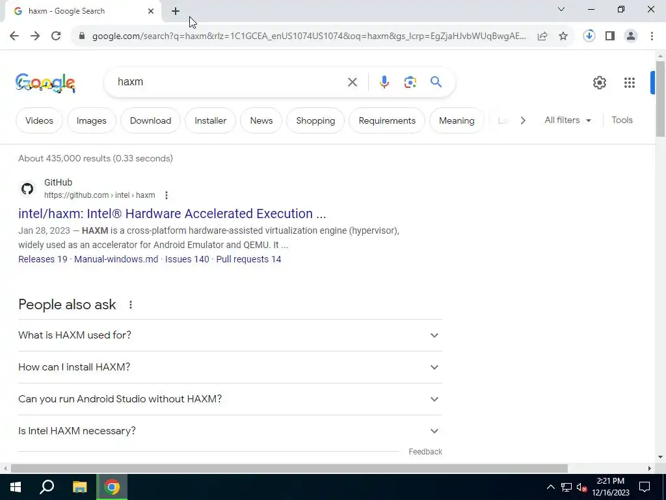Open File Explorer from the taskbar

[x=79, y=487]
